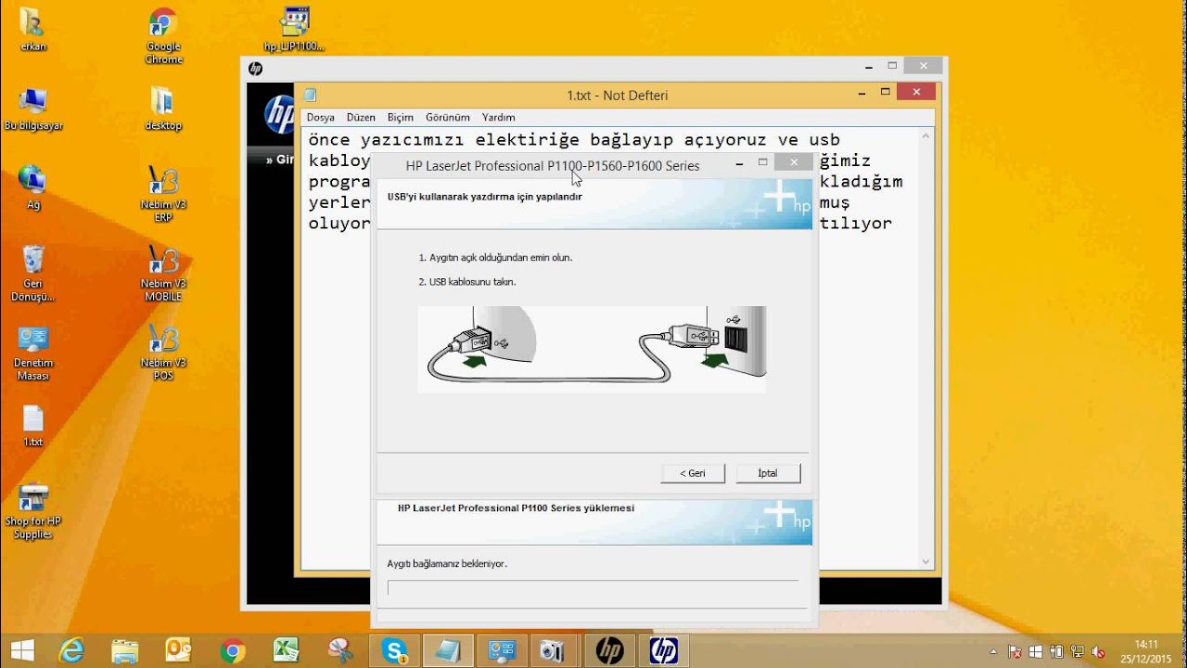Open the erkan user folder icon

coord(32,30)
